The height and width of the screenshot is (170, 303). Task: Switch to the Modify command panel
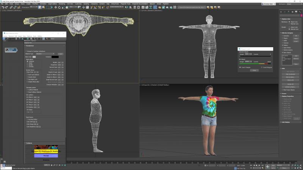285,12
